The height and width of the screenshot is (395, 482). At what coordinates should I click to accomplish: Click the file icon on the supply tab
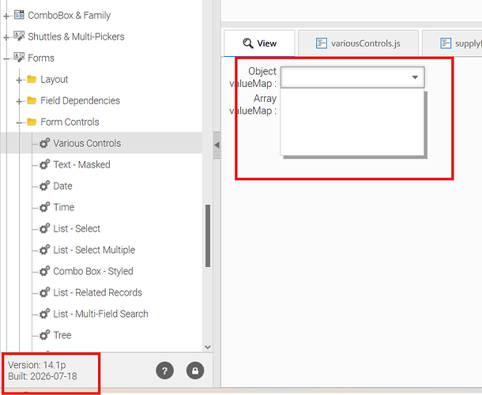(446, 43)
